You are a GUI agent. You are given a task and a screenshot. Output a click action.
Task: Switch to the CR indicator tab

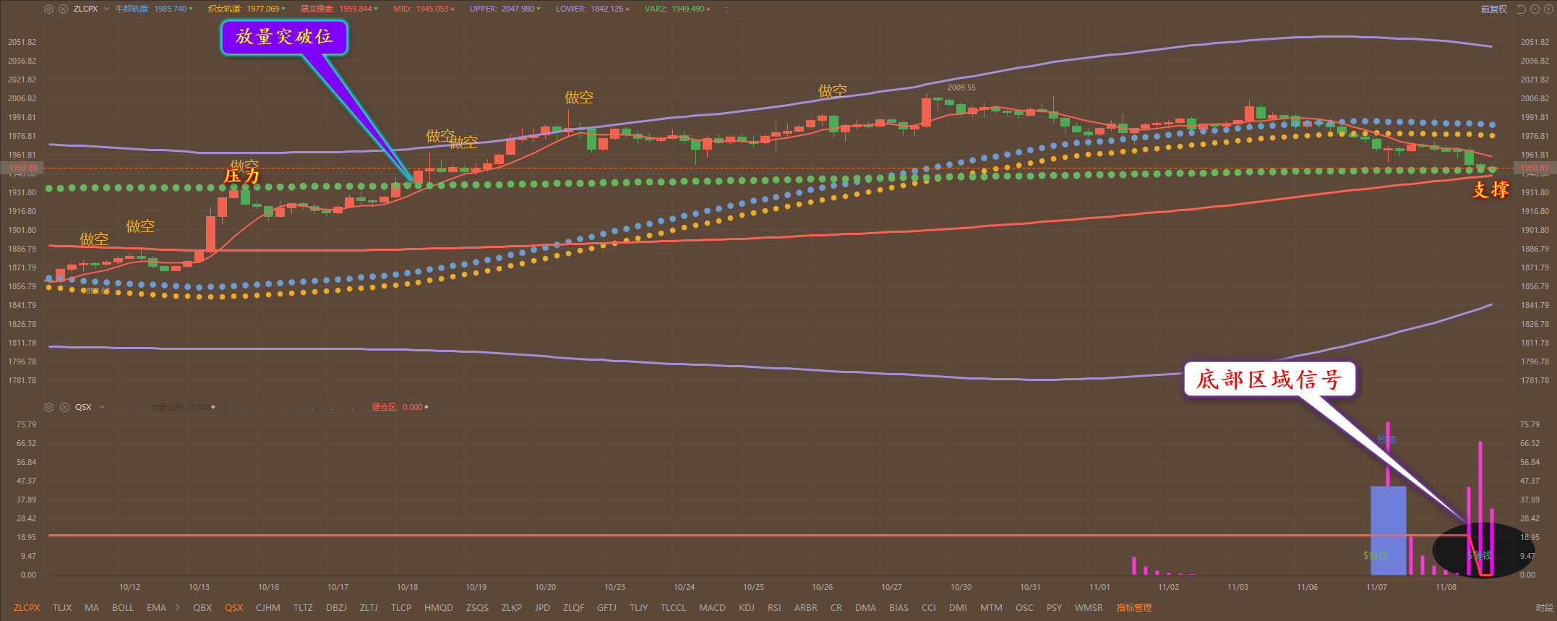tap(836, 608)
